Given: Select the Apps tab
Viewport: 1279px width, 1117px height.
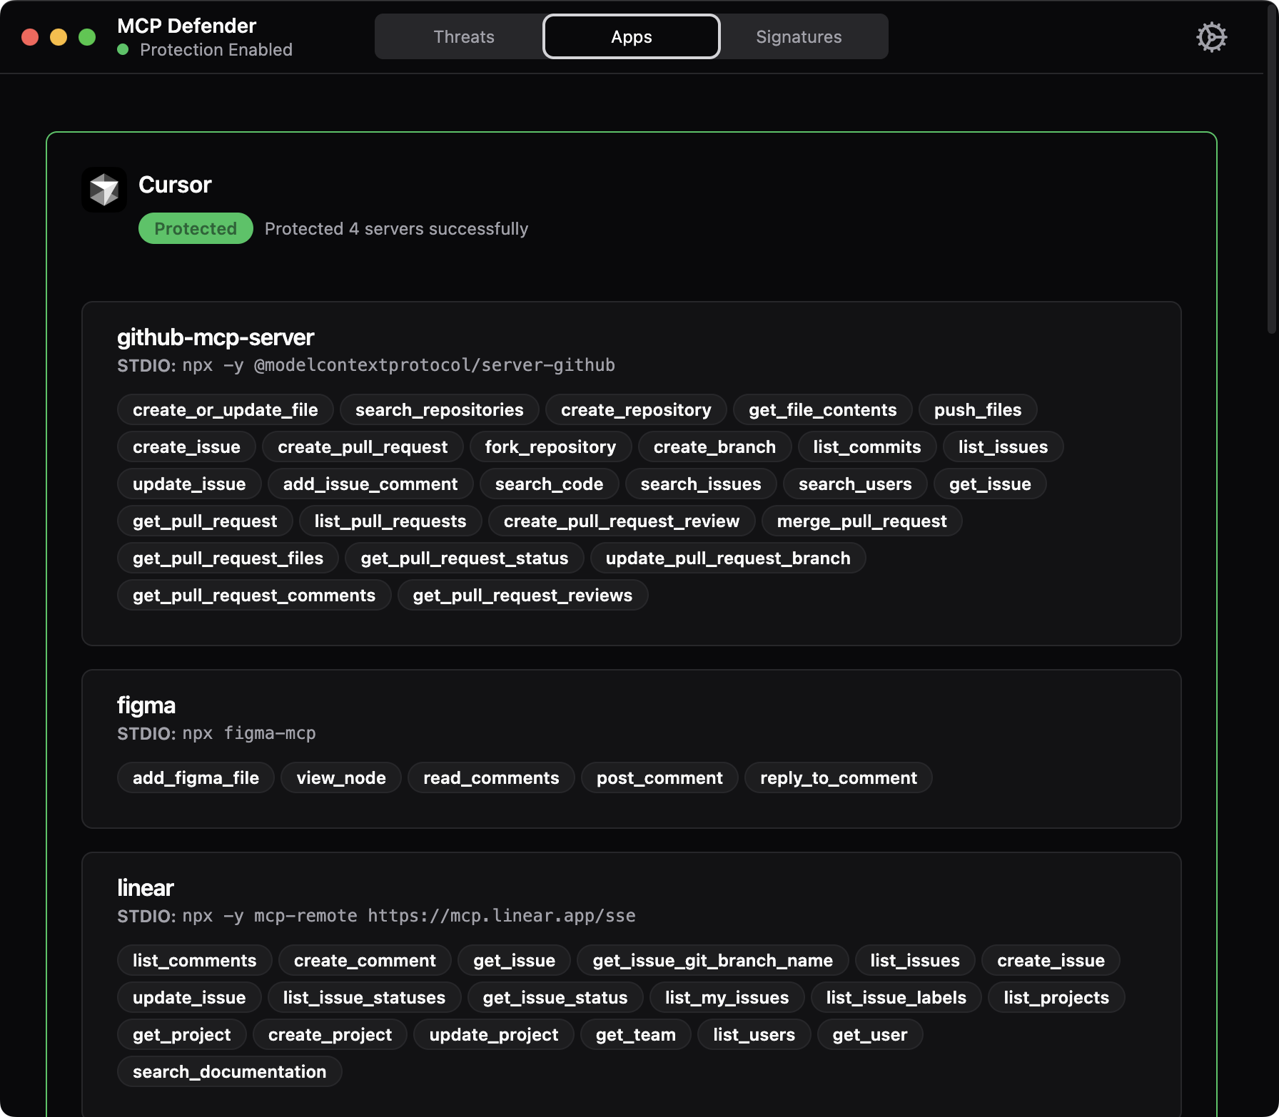Looking at the screenshot, I should [x=631, y=37].
